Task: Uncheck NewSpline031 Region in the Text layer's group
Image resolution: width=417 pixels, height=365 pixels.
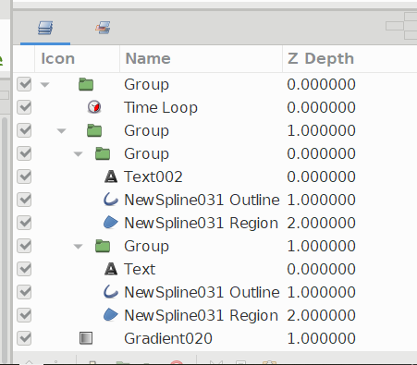Action: (x=24, y=315)
